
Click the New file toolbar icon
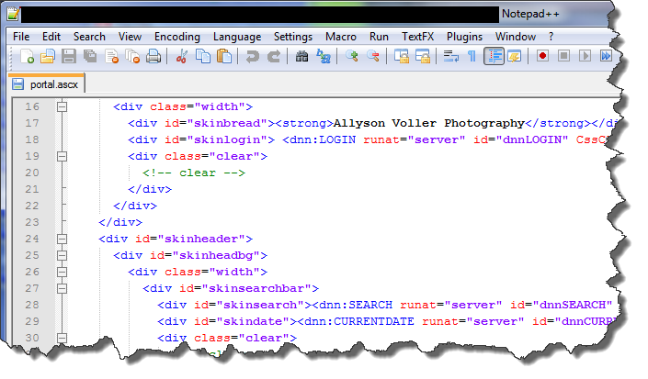click(x=28, y=57)
